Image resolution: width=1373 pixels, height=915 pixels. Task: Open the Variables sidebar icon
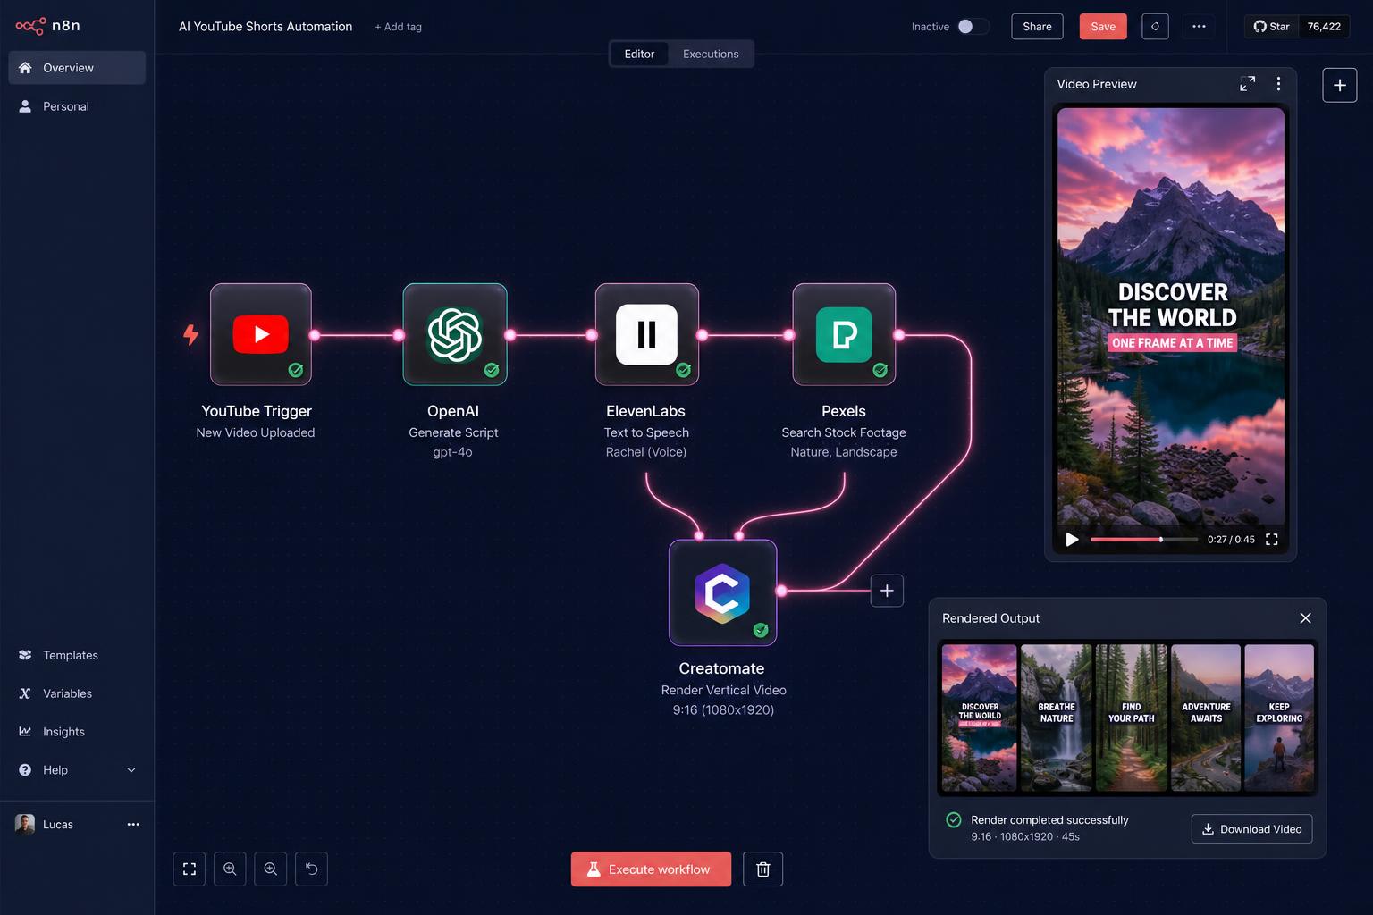(x=25, y=693)
